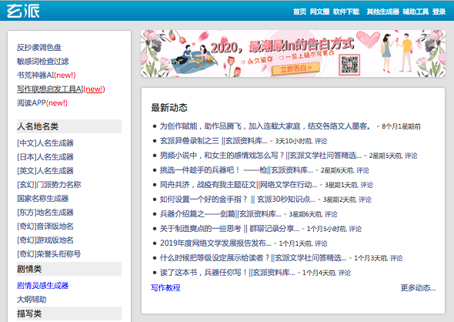
Task: Open article 男频小说中，和女主的感情戏怎么写
Action: coord(261,156)
